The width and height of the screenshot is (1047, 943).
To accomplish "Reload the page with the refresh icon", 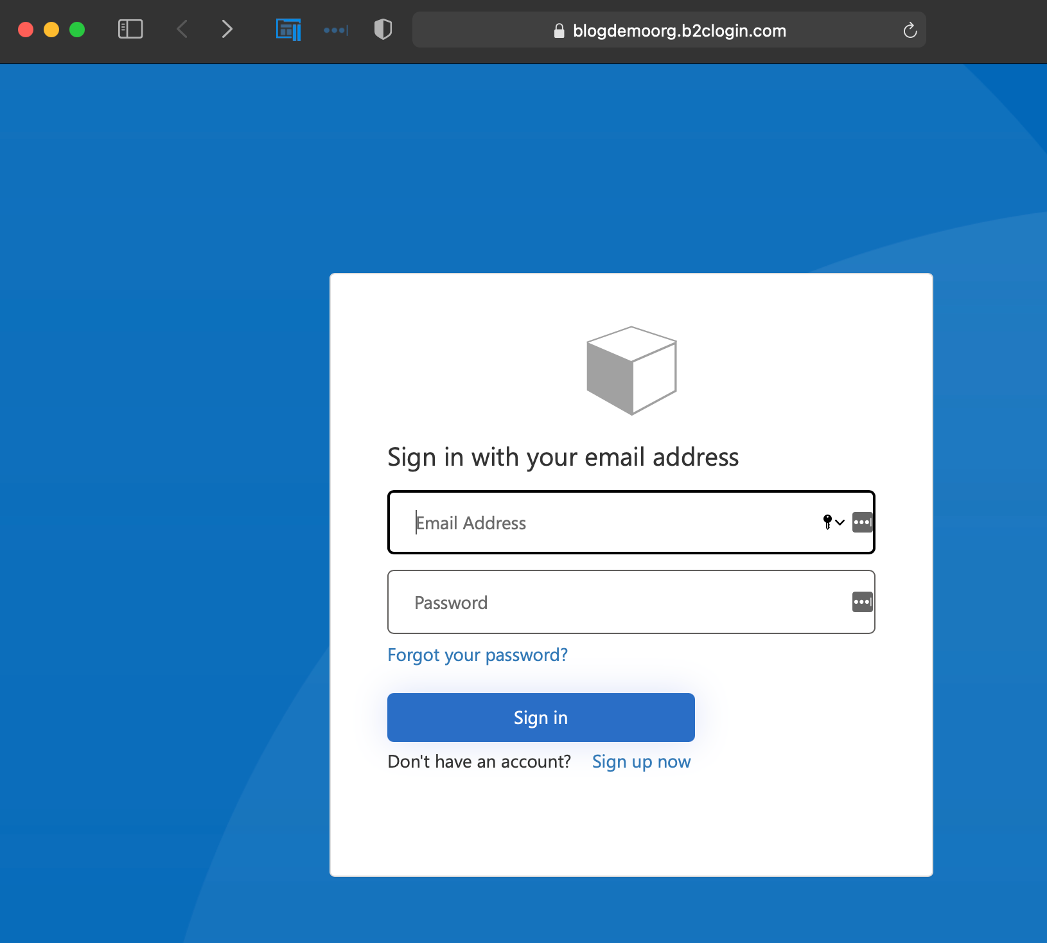I will pos(910,30).
